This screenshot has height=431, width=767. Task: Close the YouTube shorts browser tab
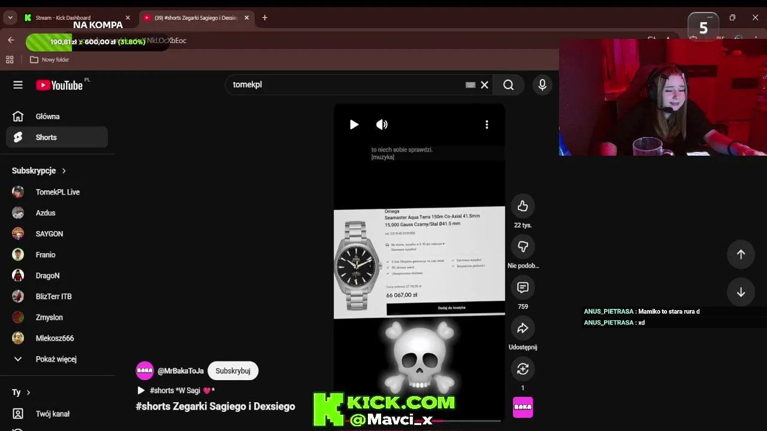[246, 18]
